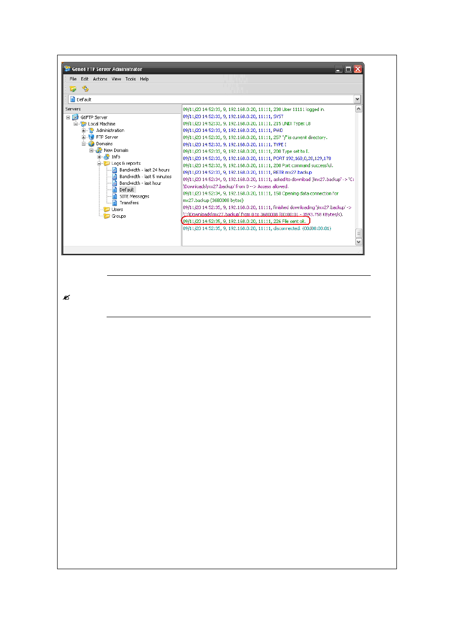454x643 pixels.
Task: Expand the Info node
Action: point(99,157)
